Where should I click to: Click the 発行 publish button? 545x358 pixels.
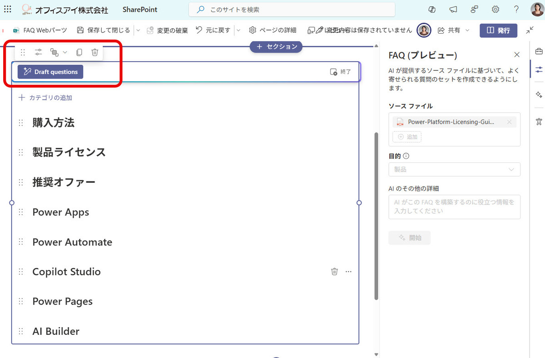[498, 30]
